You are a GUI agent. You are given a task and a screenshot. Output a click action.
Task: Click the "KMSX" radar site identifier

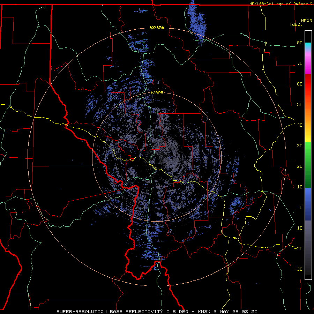pyautogui.click(x=204, y=312)
